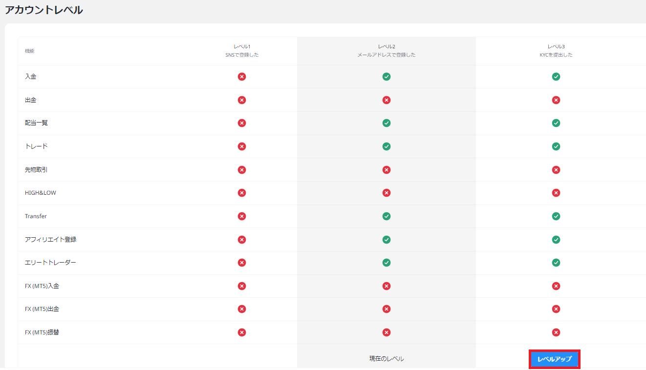646x370 pixels.
Task: Click the green check for トレード under レベル2
Action: [x=387, y=146]
